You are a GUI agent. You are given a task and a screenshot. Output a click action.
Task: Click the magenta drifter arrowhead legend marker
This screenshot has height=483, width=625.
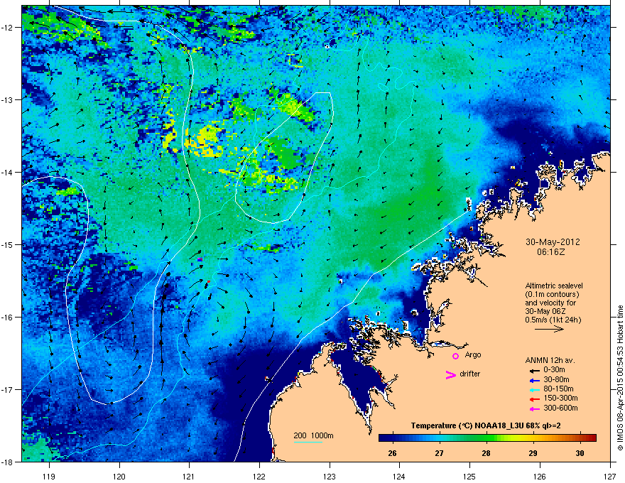(451, 374)
